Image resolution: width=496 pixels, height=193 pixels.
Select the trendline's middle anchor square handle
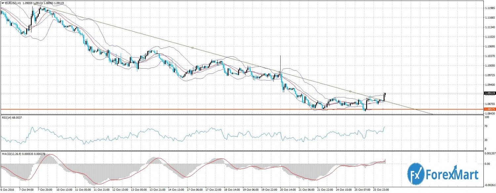coord(192,48)
